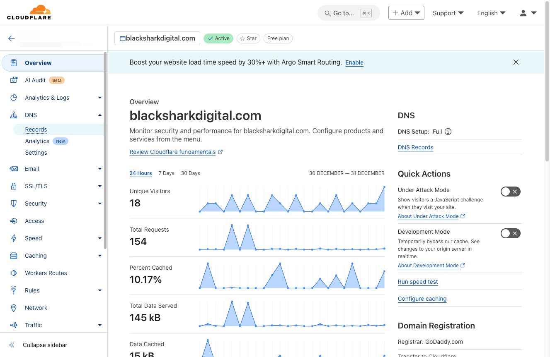Click the Traffic icon in sidebar
Viewport: 550px width, 357px height.
[x=14, y=325]
